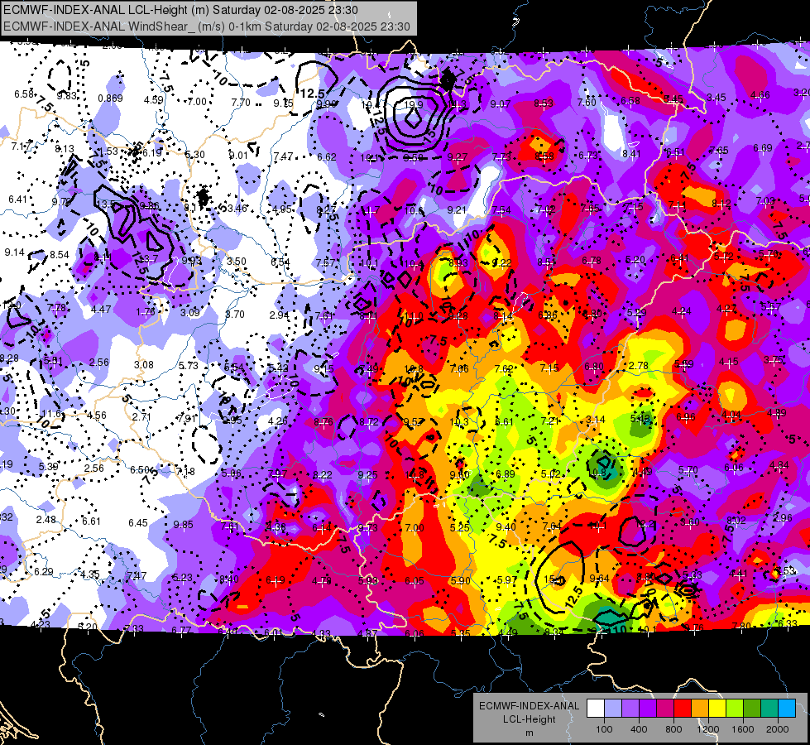The height and width of the screenshot is (745, 810).
Task: Click the yellow legend swatch
Action: tap(717, 709)
